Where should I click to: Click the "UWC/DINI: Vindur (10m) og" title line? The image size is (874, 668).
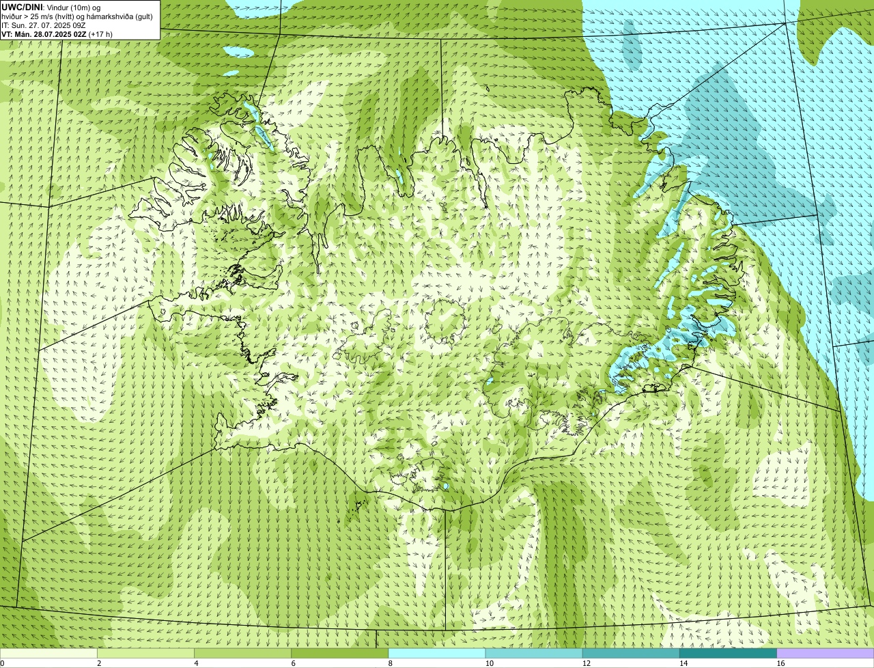pyautogui.click(x=51, y=8)
